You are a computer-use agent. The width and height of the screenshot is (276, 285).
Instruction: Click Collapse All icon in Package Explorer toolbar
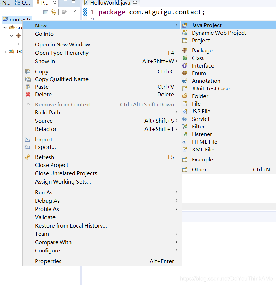(x=45, y=12)
